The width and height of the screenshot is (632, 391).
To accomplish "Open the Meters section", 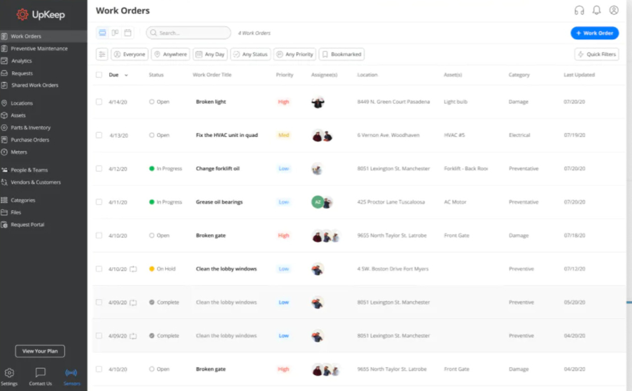I will pyautogui.click(x=20, y=152).
